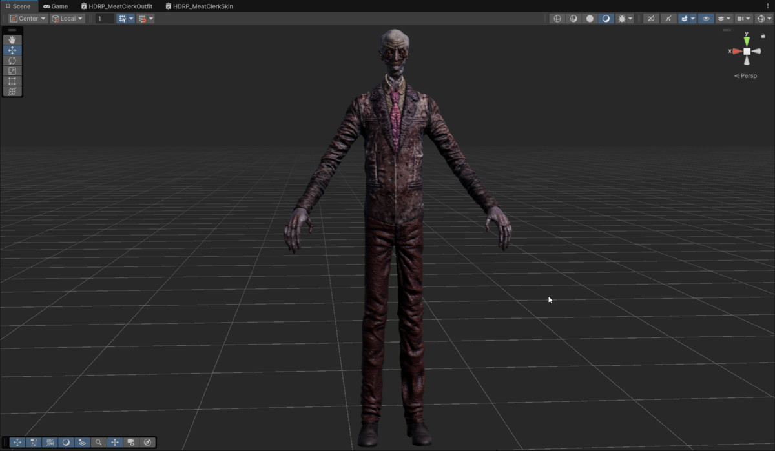
Task: Open the grid visibility options arrow
Action: (x=131, y=19)
